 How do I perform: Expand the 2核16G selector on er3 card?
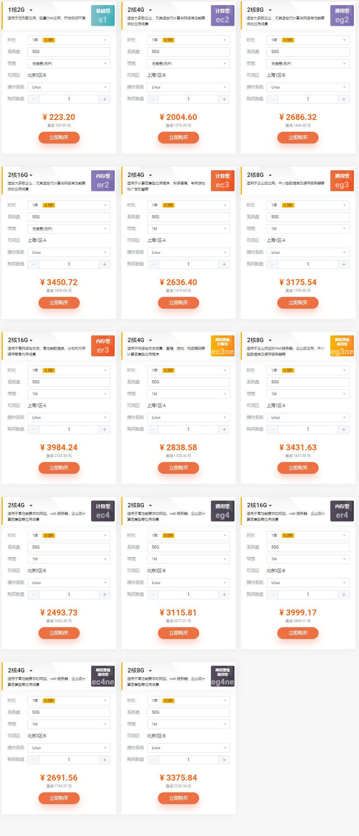click(x=20, y=340)
